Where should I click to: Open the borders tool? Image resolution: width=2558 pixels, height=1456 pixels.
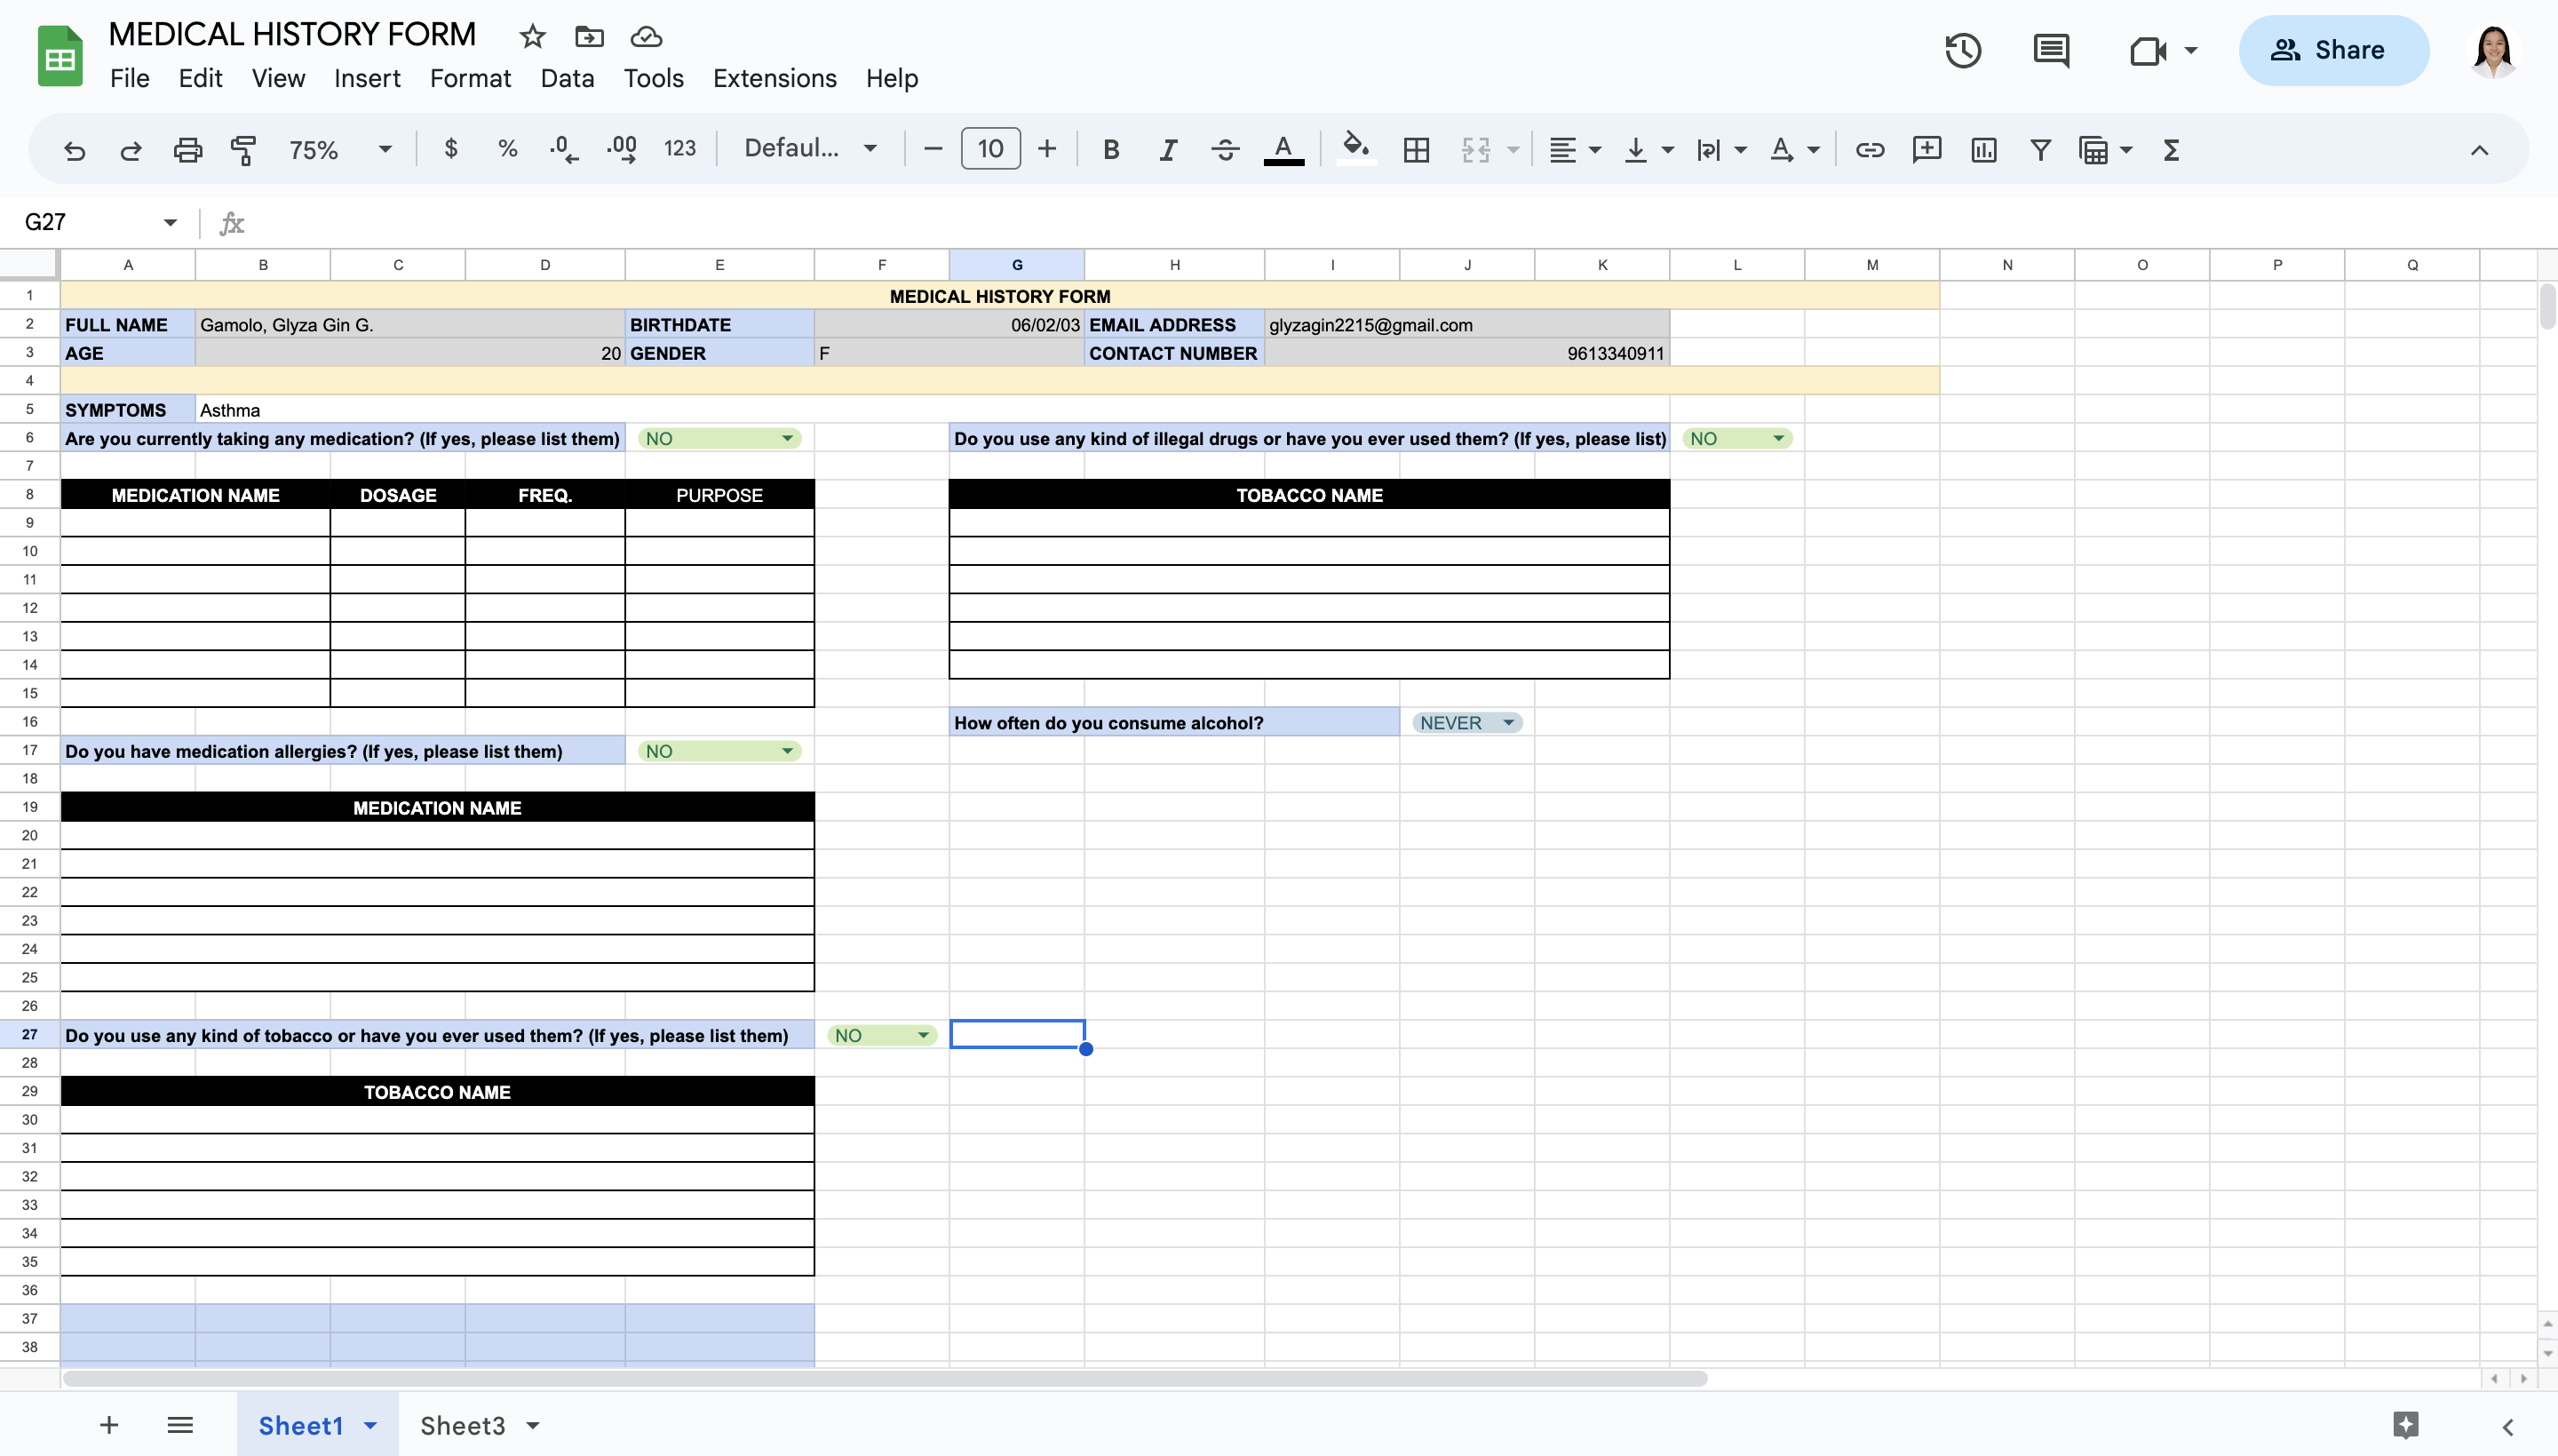tap(1416, 150)
